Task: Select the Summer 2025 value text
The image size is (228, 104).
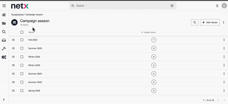Action: (35, 82)
